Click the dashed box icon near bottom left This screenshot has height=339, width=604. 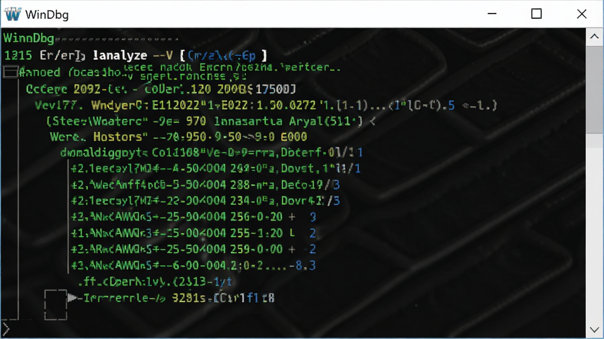coord(56,305)
